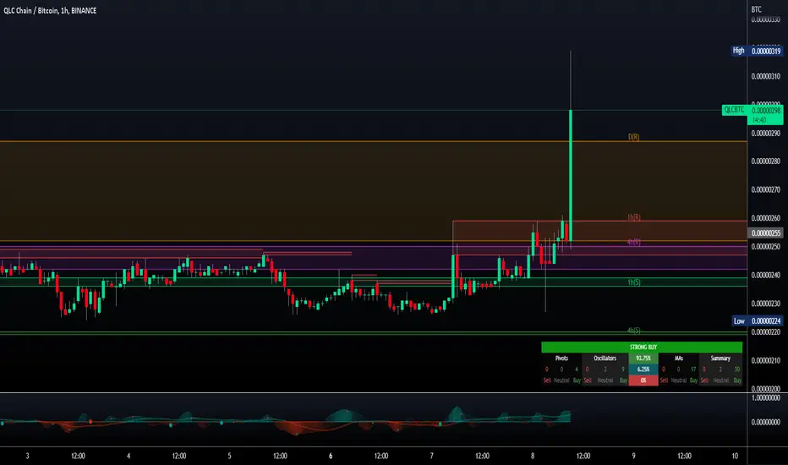
Task: Click the Oscillators column header
Action: pos(605,358)
